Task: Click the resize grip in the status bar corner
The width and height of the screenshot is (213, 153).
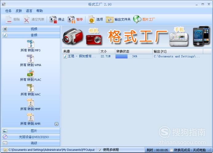Action: [x=211, y=150]
